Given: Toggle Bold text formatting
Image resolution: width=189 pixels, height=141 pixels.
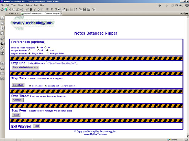Looking at the screenshot, I should 31,10.
